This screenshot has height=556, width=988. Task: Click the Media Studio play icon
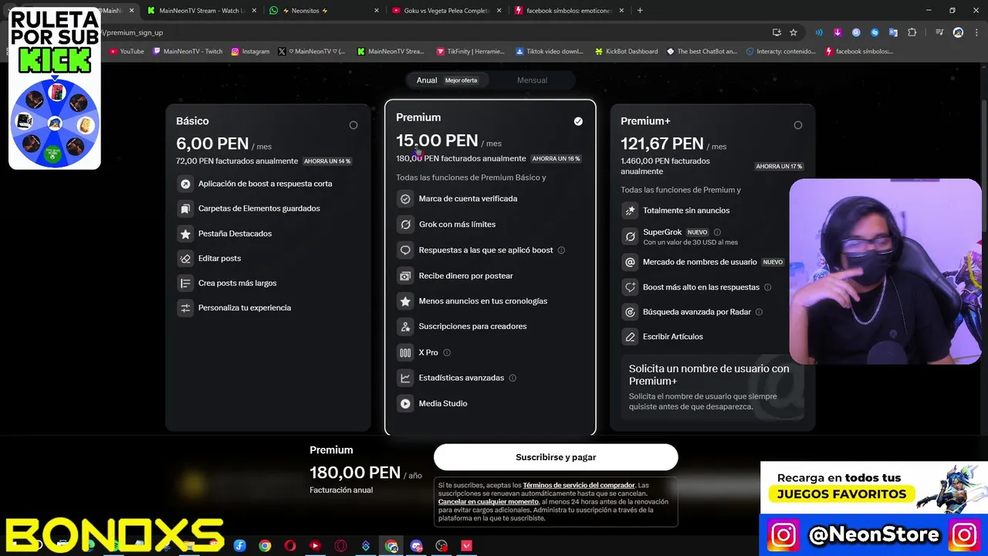tap(405, 403)
